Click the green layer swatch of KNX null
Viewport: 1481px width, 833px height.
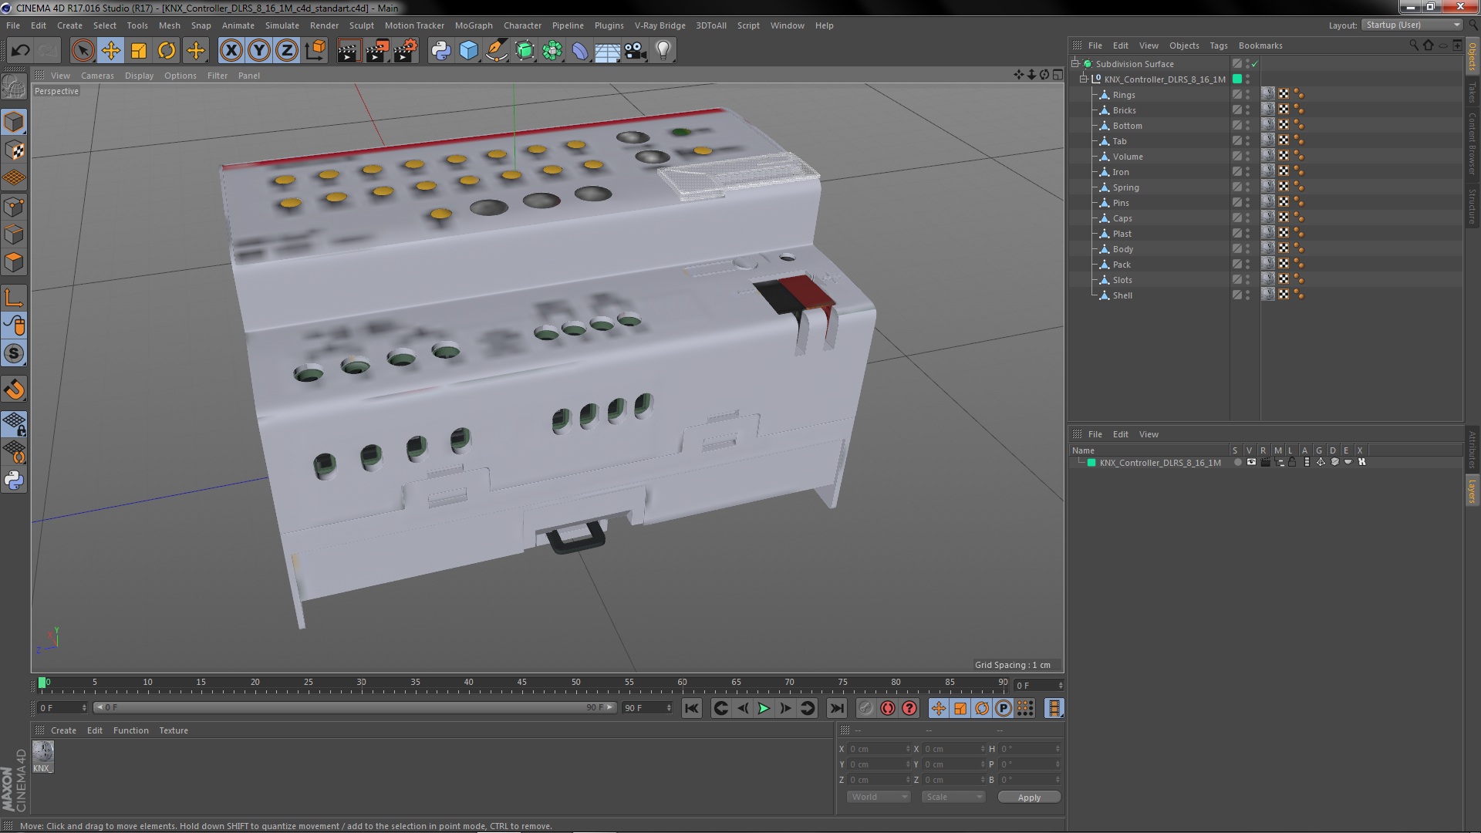pyautogui.click(x=1237, y=79)
